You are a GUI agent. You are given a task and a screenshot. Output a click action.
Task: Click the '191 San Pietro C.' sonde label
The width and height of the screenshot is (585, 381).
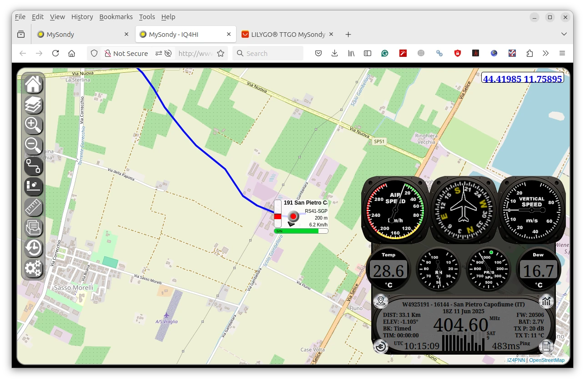305,203
